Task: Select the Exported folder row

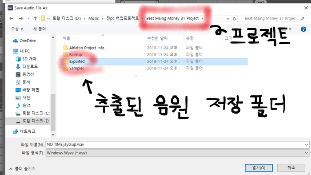Action: click(x=154, y=61)
